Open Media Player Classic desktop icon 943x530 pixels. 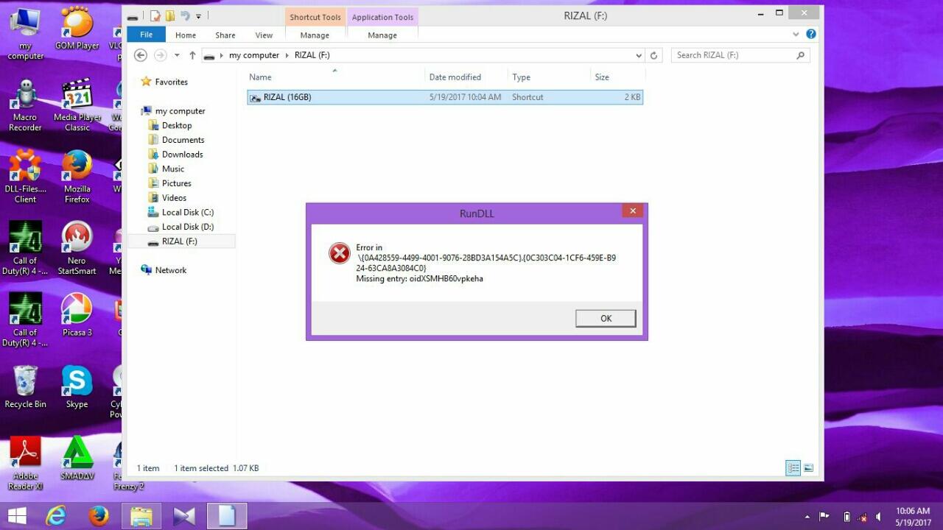coord(77,106)
